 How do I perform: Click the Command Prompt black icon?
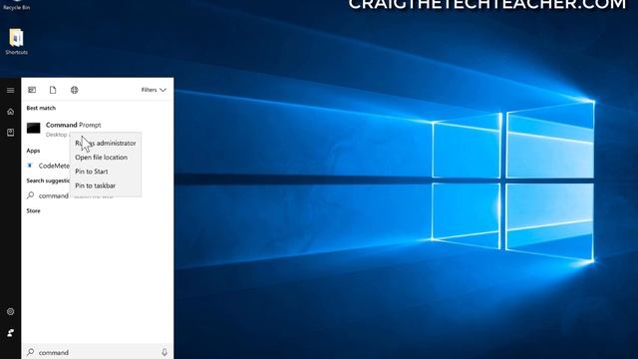(x=33, y=128)
